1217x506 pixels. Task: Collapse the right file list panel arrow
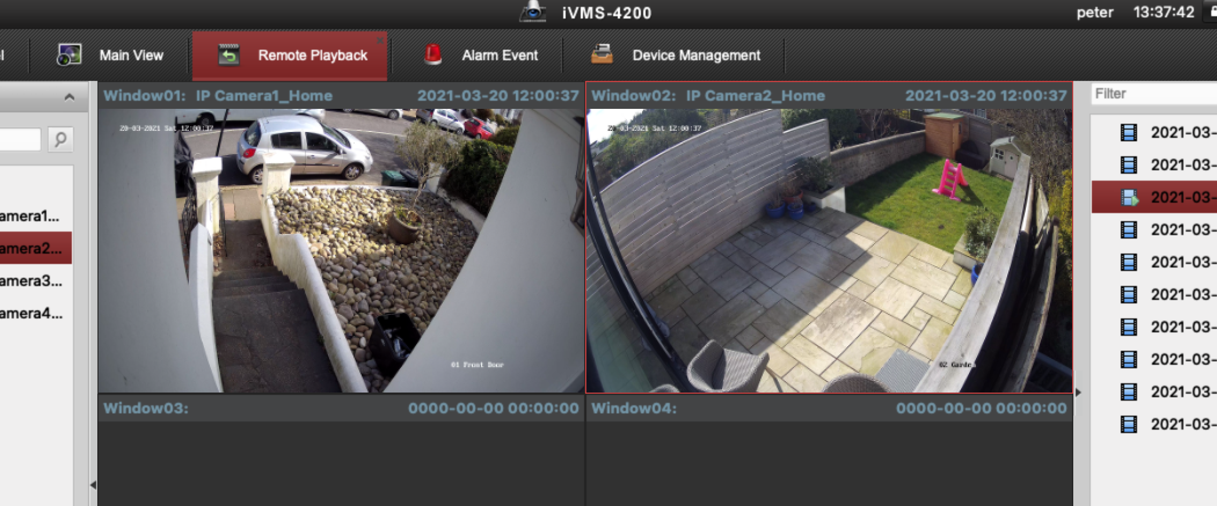(x=1078, y=393)
